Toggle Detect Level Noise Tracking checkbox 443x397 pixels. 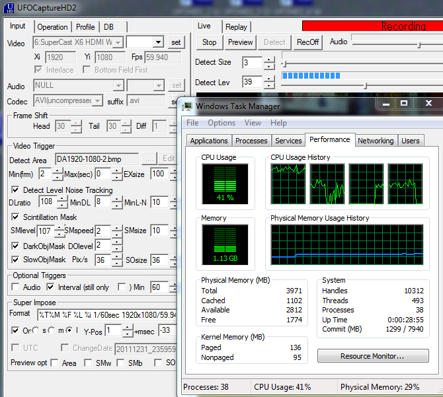[17, 190]
